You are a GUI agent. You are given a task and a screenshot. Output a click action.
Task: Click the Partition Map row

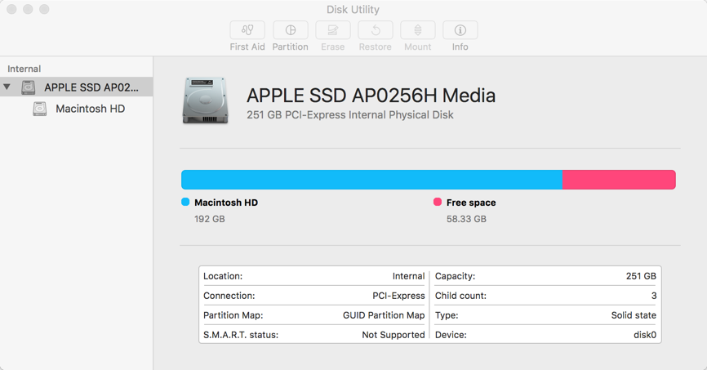[313, 315]
